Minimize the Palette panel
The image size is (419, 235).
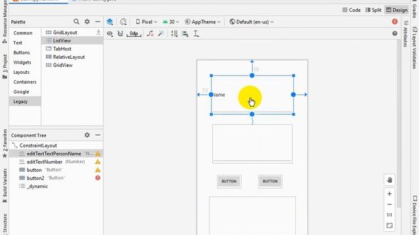click(x=98, y=22)
